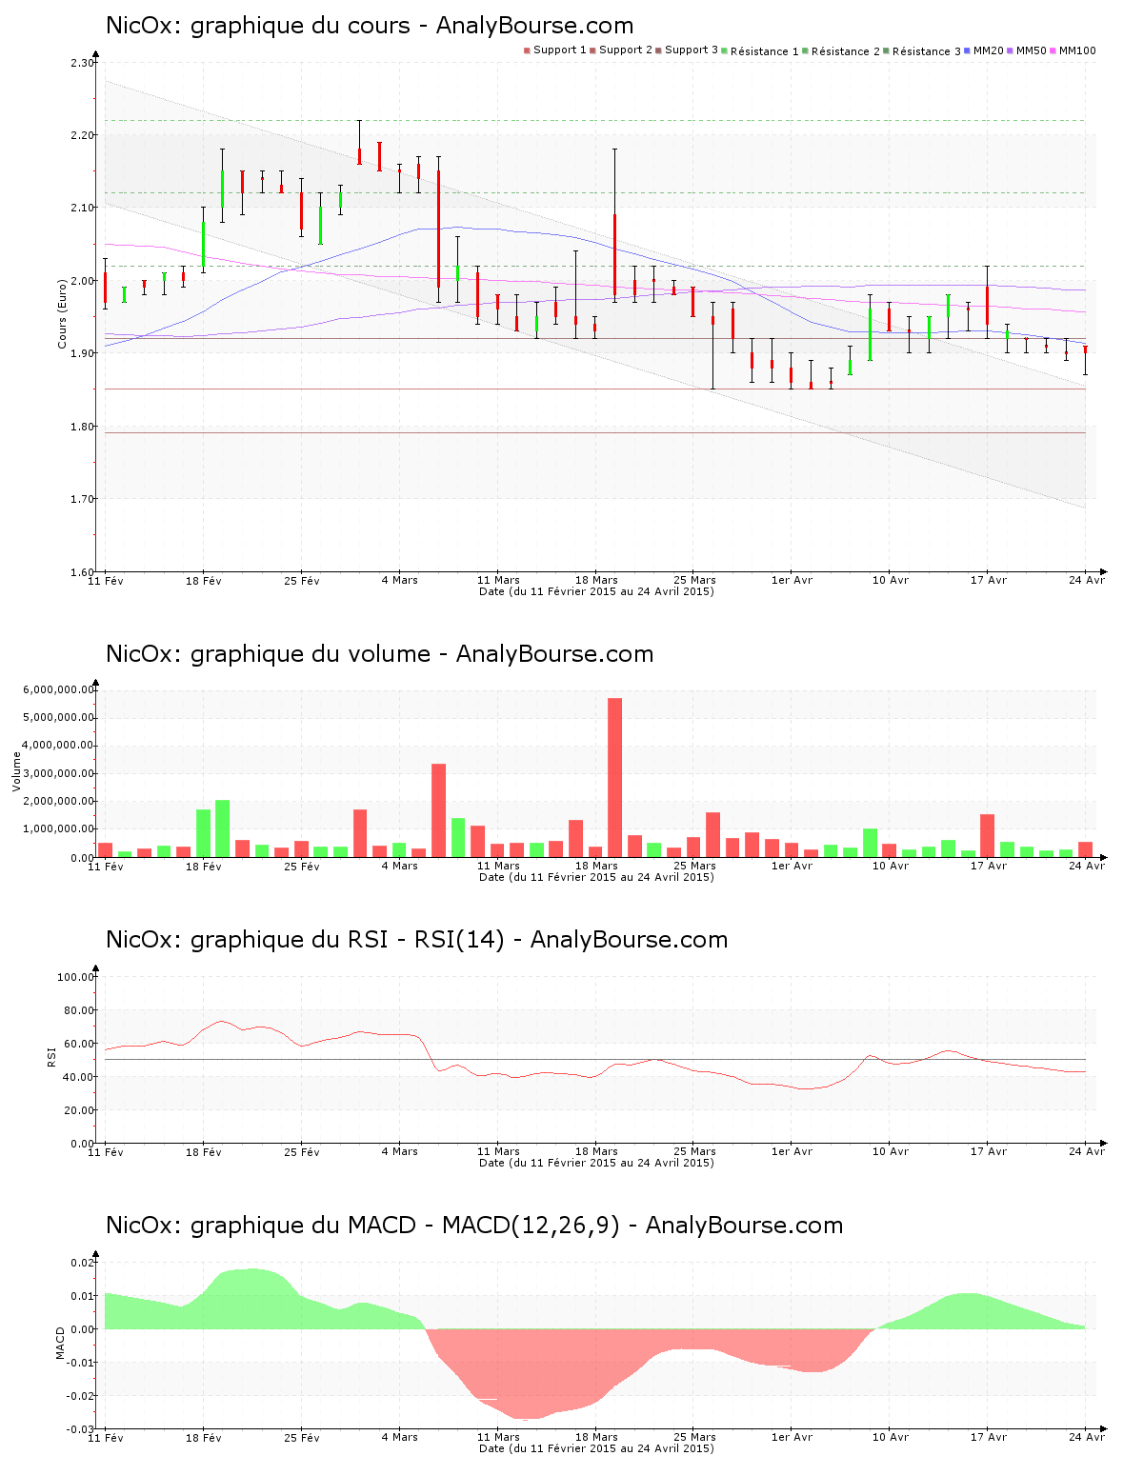Viewport: 1143px width, 1476px height.
Task: Select the Support 3 legend label
Action: pyautogui.click(x=692, y=50)
